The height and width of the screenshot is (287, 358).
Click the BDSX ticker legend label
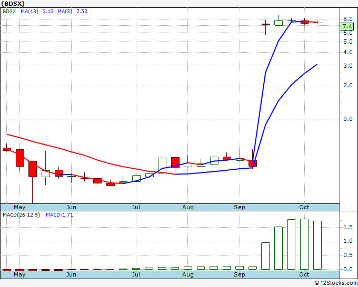9,12
